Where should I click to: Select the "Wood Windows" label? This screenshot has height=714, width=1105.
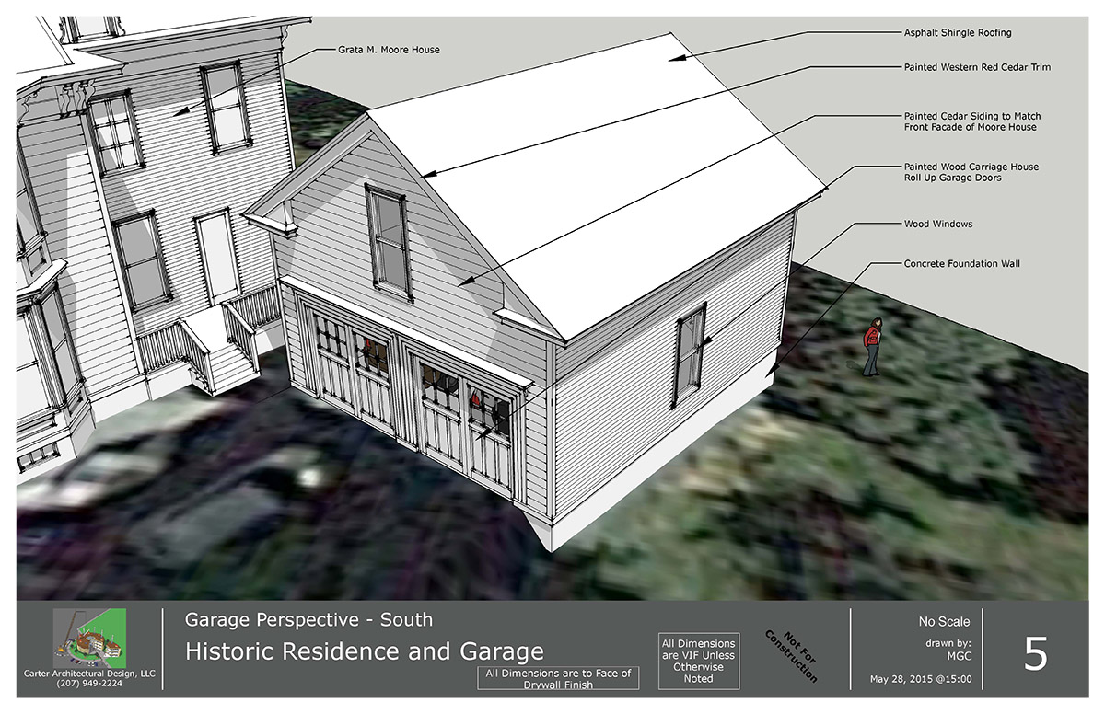click(x=937, y=224)
